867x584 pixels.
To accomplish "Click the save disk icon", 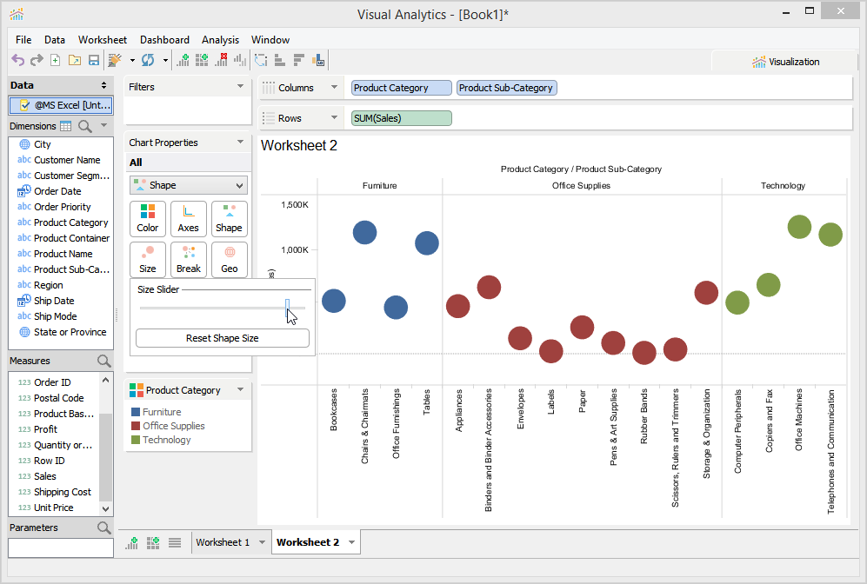I will point(93,60).
